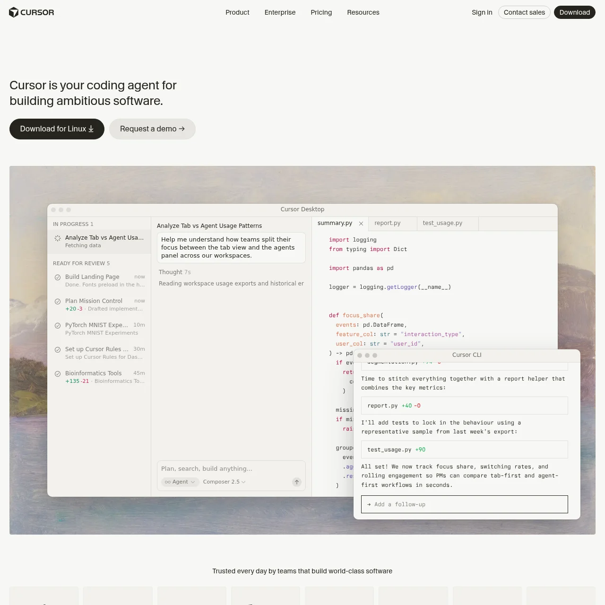This screenshot has width=605, height=605.
Task: Open the Enterprise menu item
Action: pyautogui.click(x=280, y=12)
